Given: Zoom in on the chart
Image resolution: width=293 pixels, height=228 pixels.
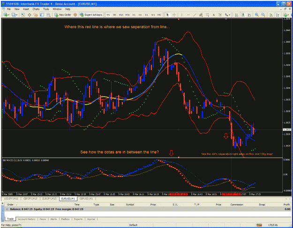Looking at the screenshot, I should click(x=257, y=15).
